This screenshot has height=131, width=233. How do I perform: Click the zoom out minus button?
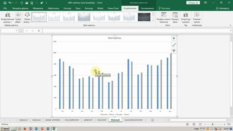click(205, 124)
